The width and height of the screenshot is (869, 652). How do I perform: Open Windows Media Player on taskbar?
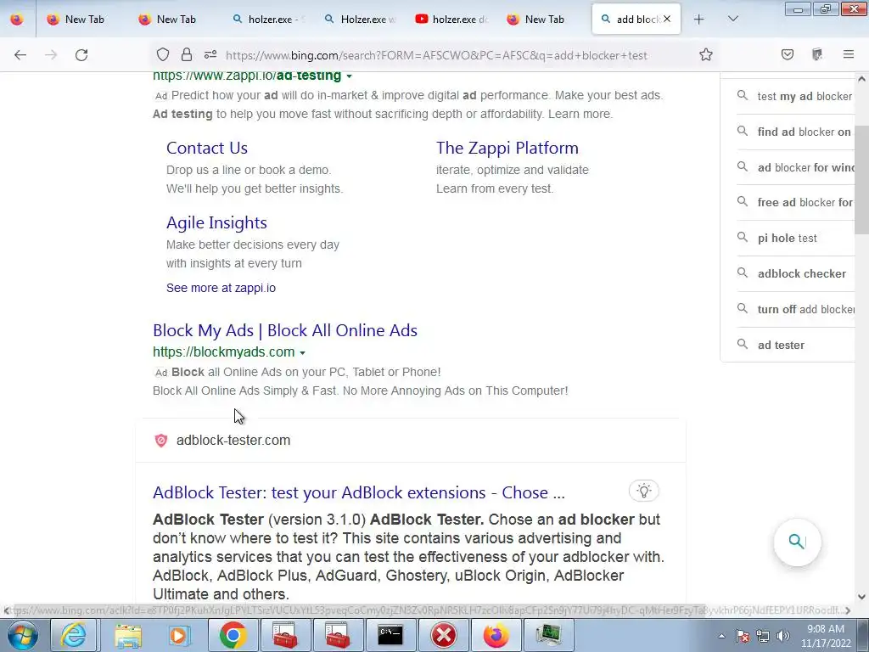[180, 635]
